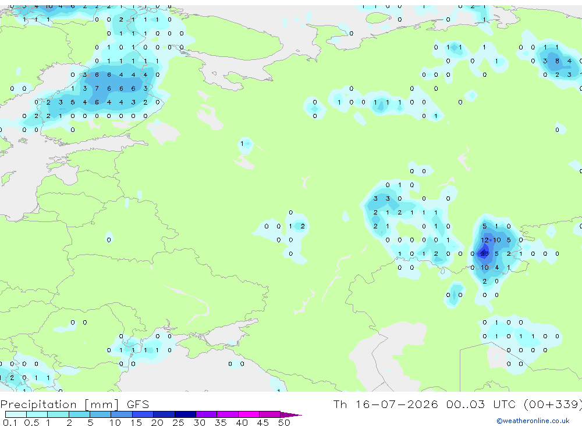Click the map value 8 between 3 and 4
The height and width of the screenshot is (426, 582).
pyautogui.click(x=557, y=61)
